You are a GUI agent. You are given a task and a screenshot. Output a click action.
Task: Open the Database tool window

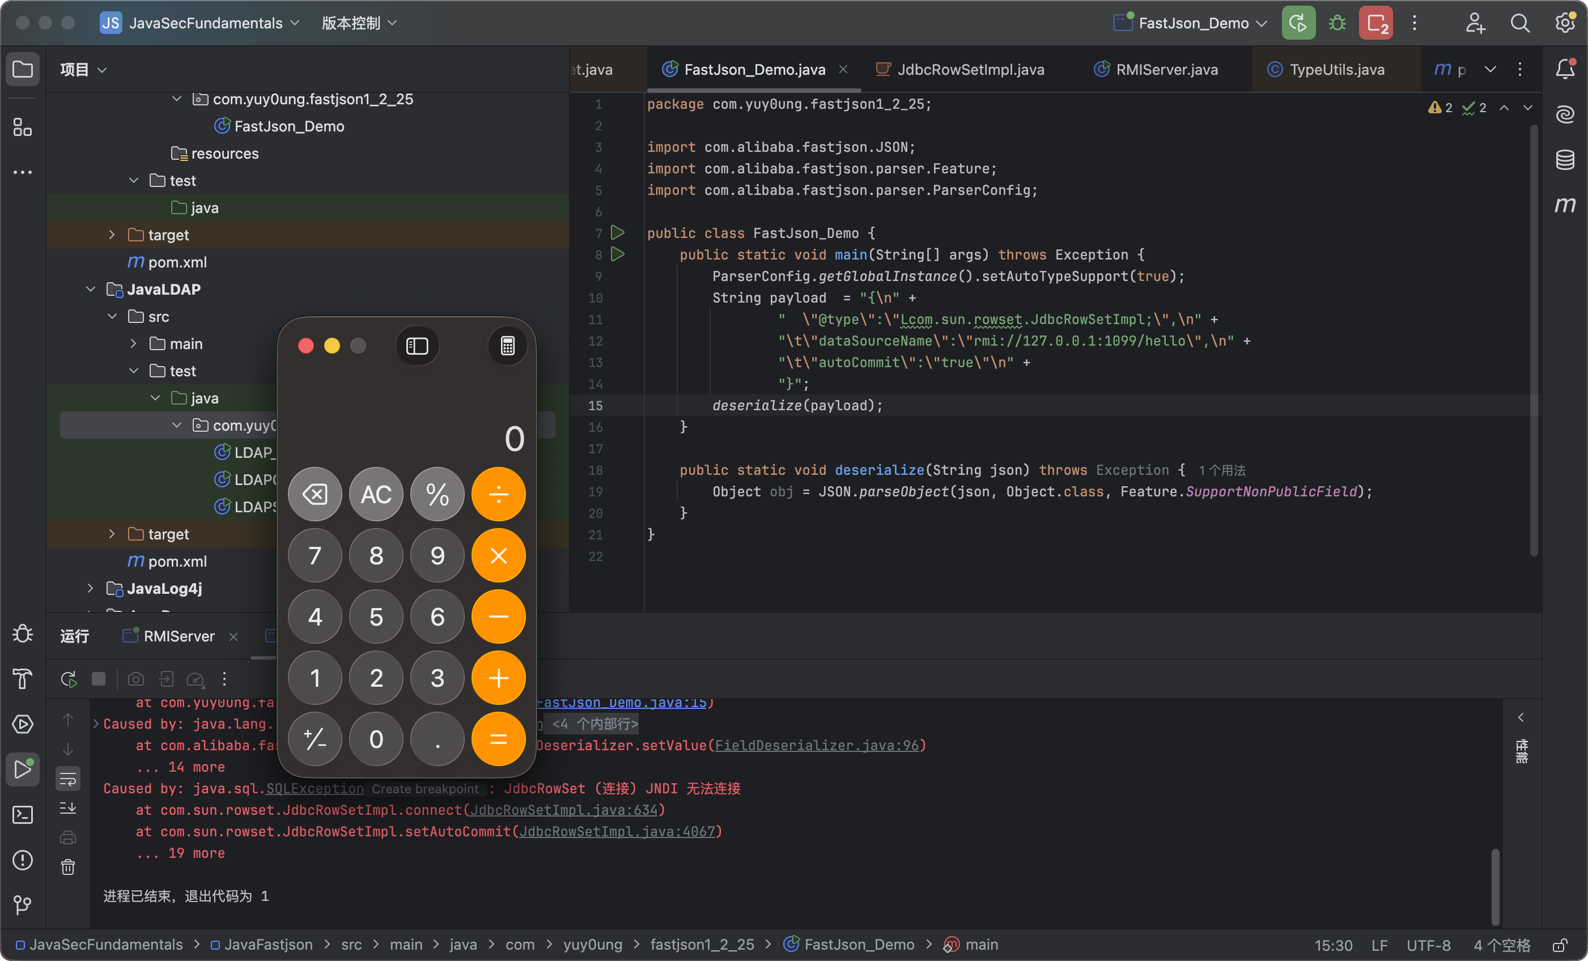point(1565,160)
